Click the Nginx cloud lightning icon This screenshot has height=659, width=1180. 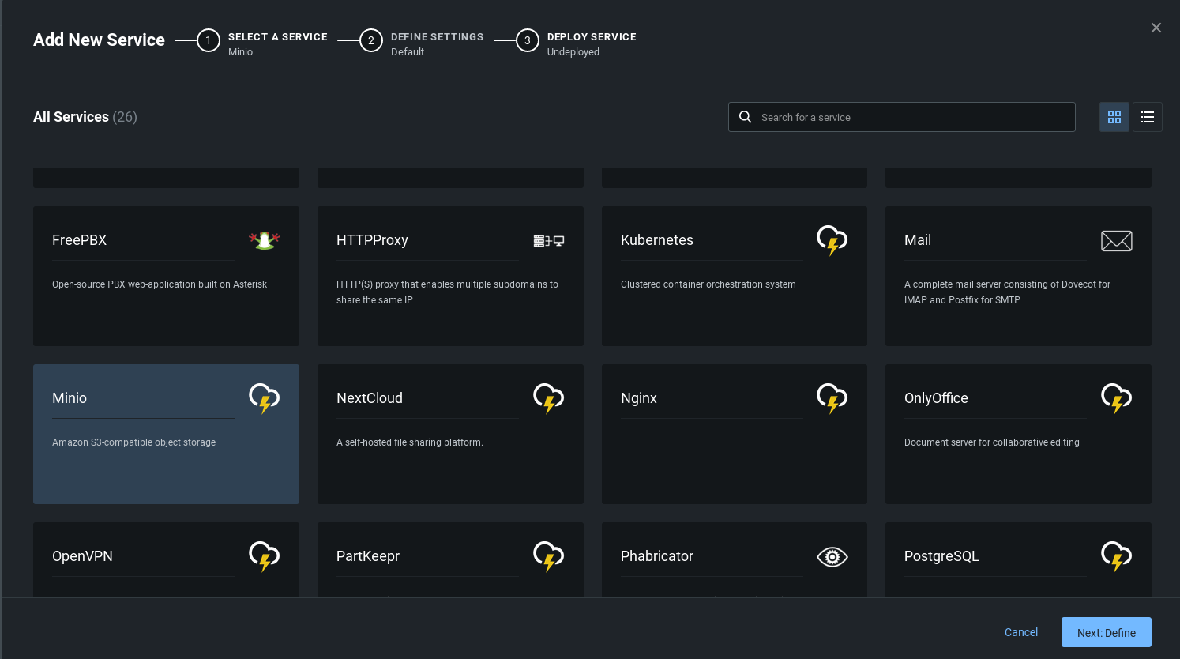click(832, 398)
